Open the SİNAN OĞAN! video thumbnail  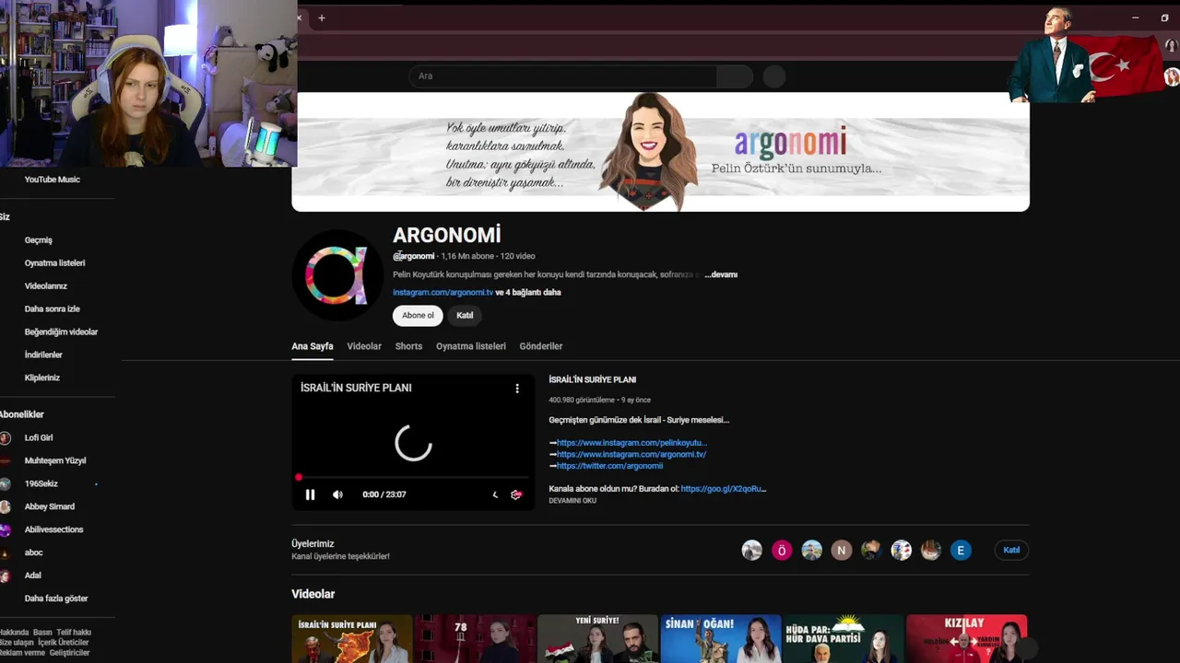[721, 639]
